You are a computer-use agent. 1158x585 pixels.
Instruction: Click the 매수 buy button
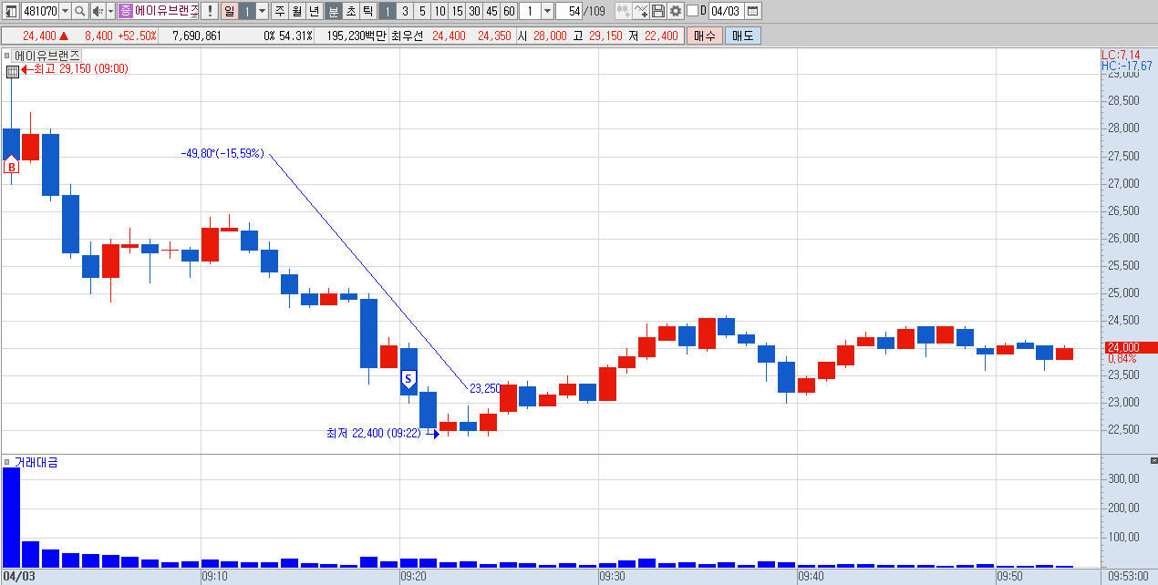(x=705, y=36)
